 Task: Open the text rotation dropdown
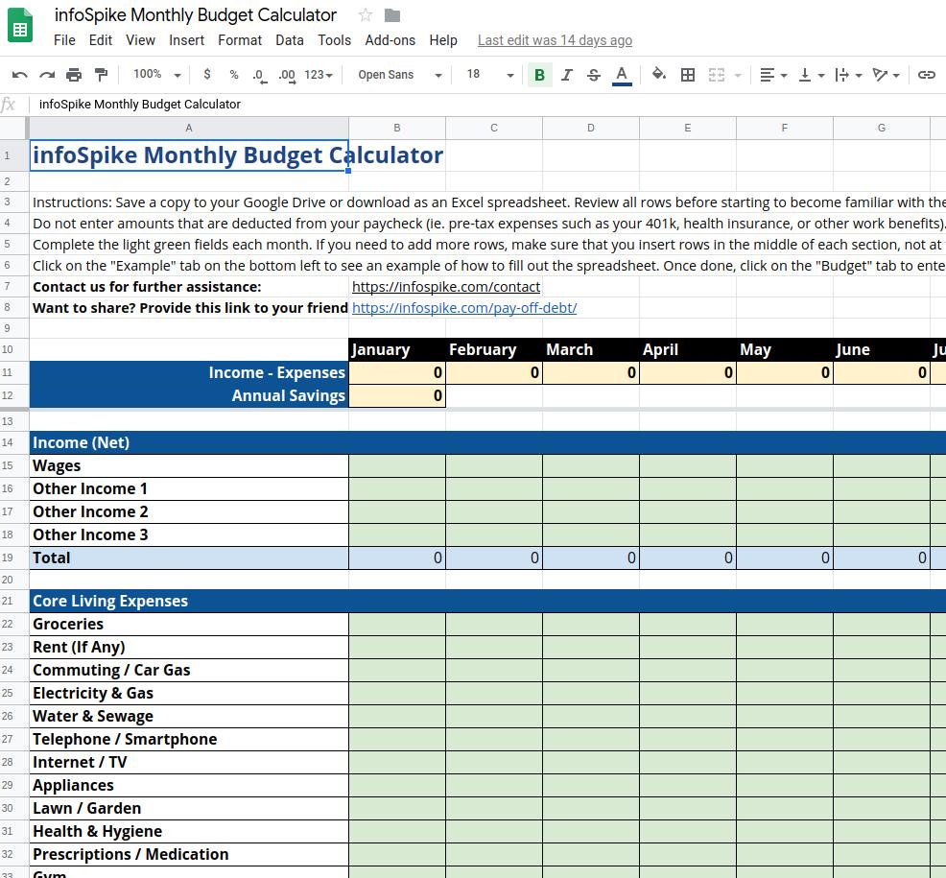coord(887,75)
